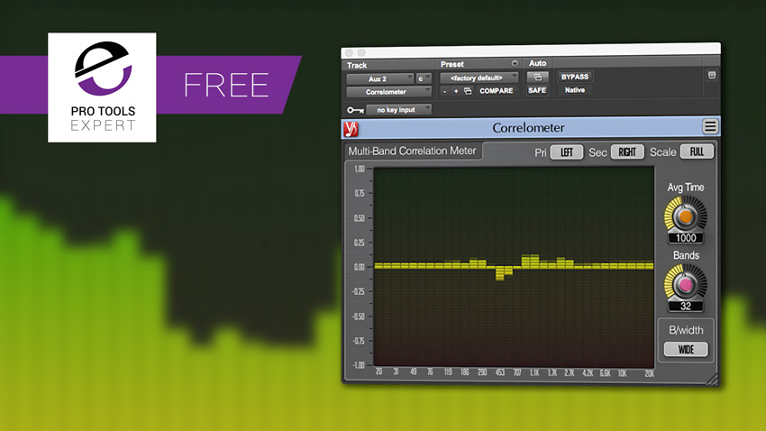Click the minus previous preset button
The image size is (766, 431).
pos(444,91)
